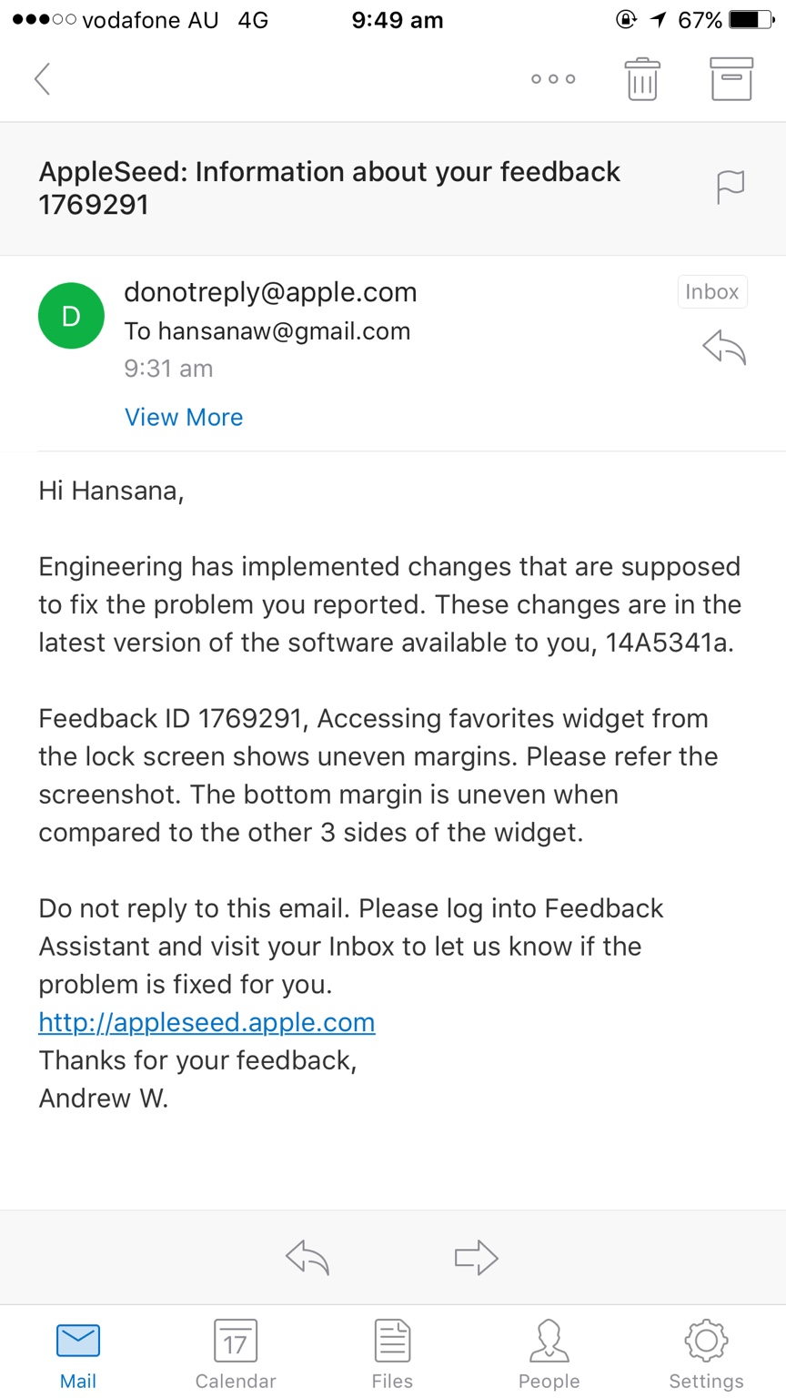Reply using the bottom toolbar arrow
The height and width of the screenshot is (1398, 786).
307,1258
